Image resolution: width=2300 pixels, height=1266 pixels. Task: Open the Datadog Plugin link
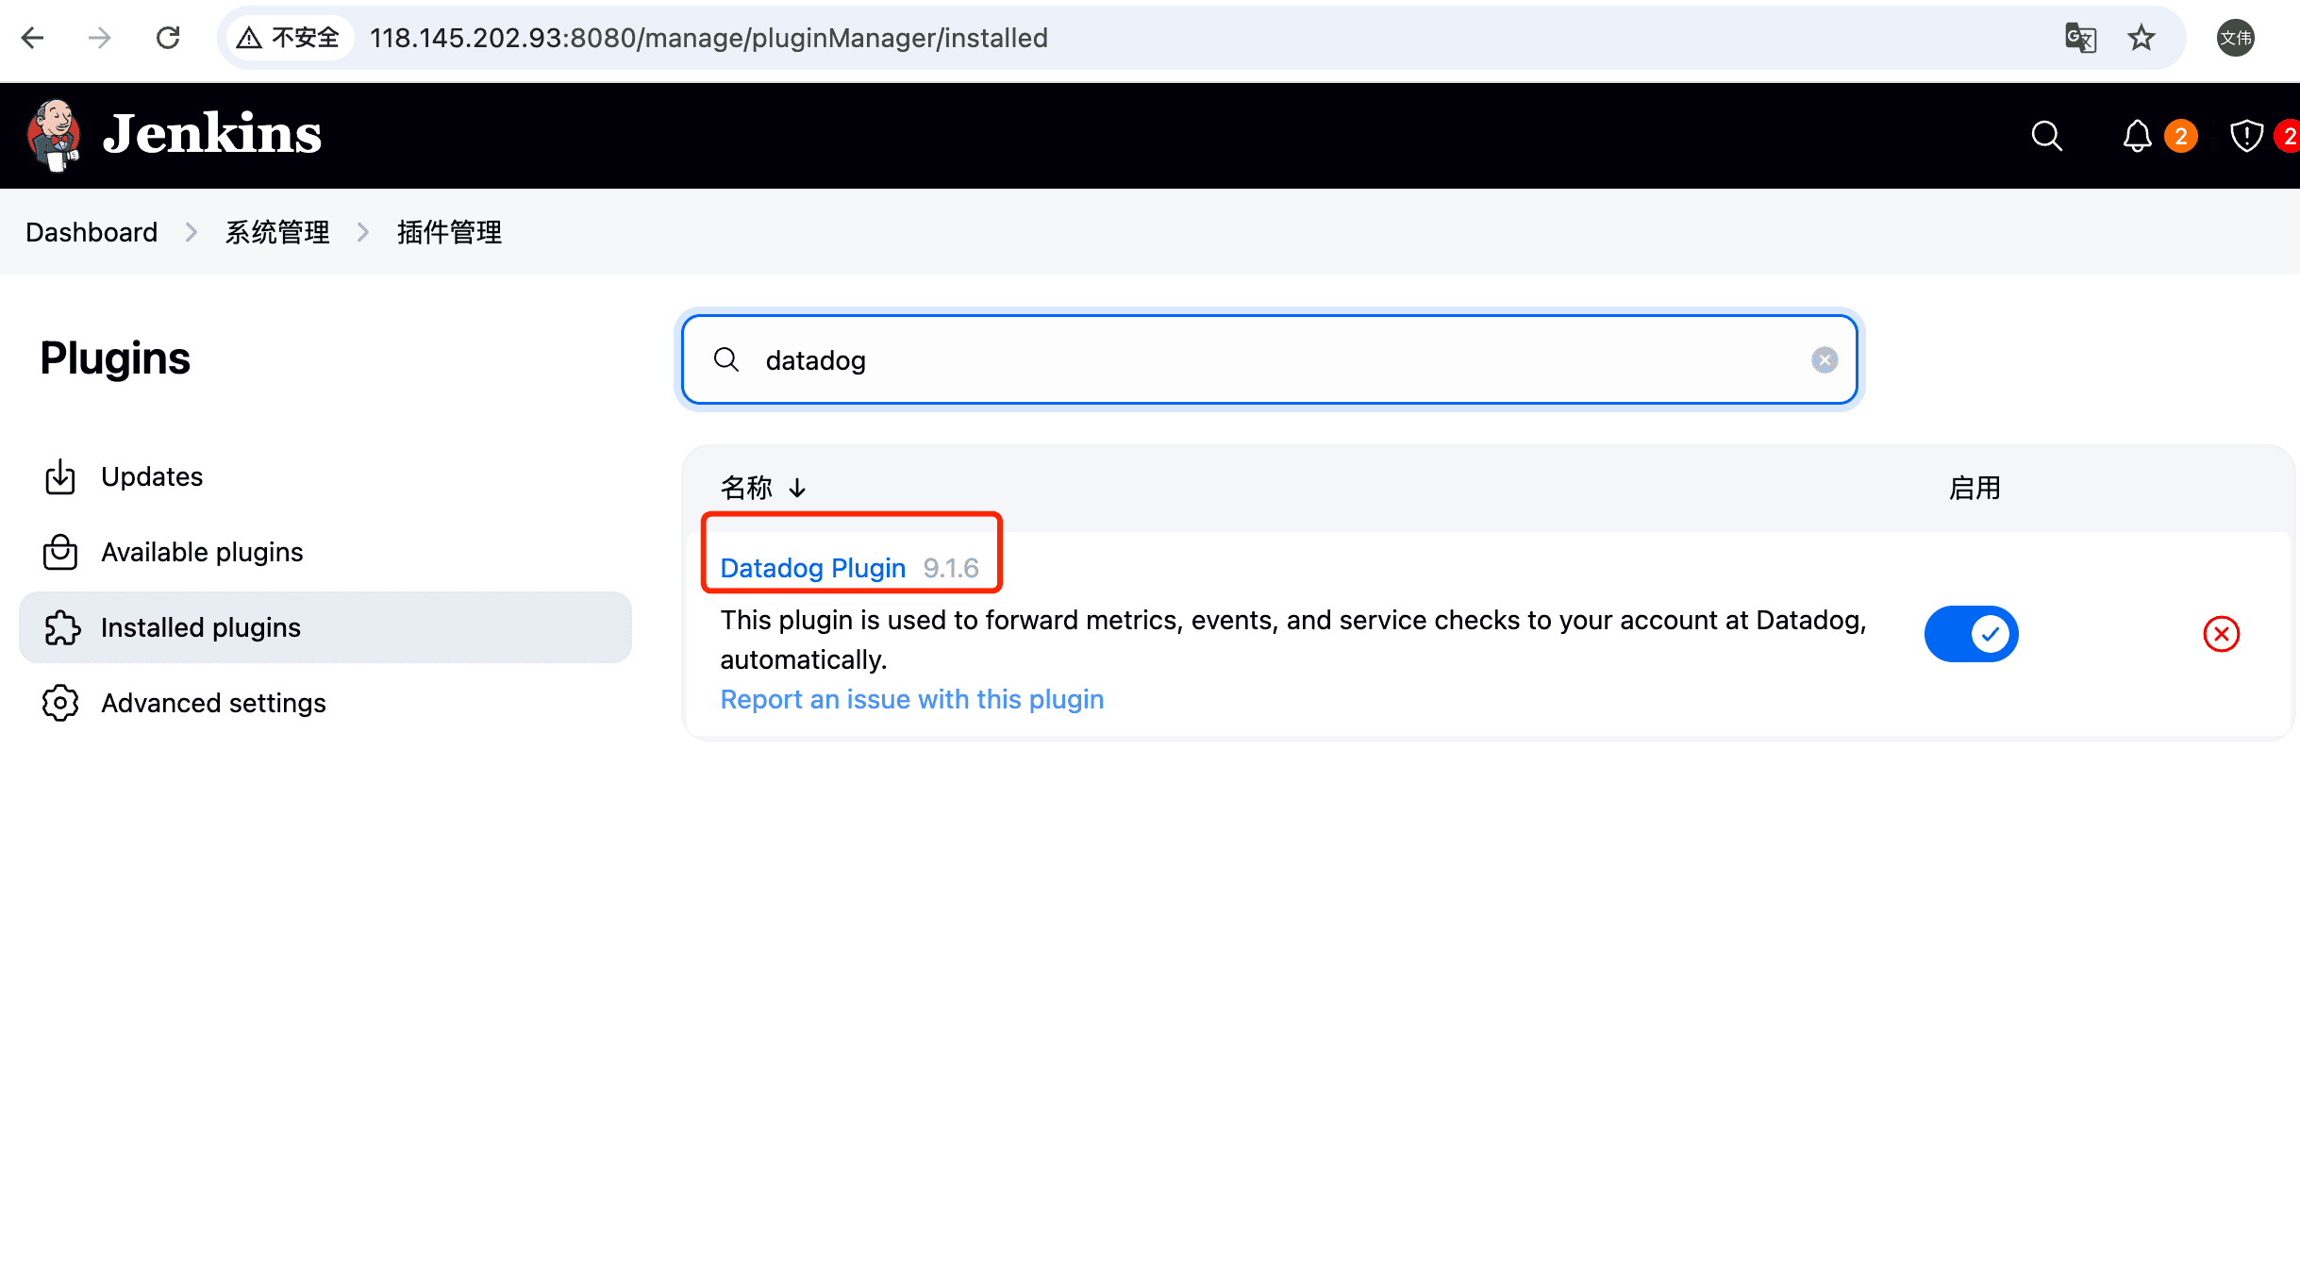(x=812, y=568)
